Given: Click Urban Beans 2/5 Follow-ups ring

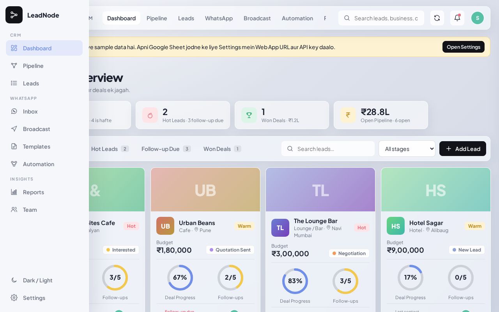Looking at the screenshot, I should coord(230,278).
